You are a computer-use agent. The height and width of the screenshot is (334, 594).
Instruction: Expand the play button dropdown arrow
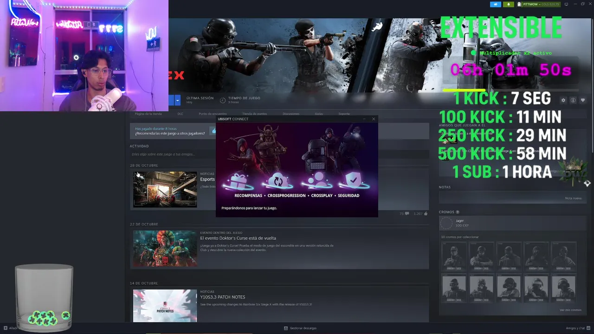[x=177, y=100]
